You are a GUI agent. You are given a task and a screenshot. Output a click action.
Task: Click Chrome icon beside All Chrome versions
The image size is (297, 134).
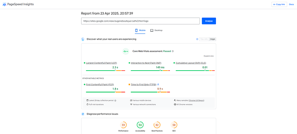pyautogui.click(x=175, y=104)
